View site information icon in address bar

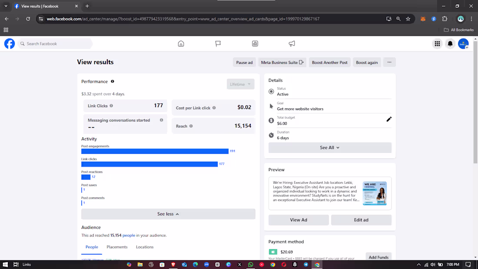41,19
